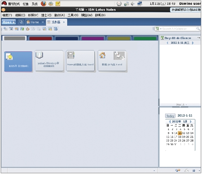
Task: Open the notes mail database tile on domino01
Action: (18, 61)
